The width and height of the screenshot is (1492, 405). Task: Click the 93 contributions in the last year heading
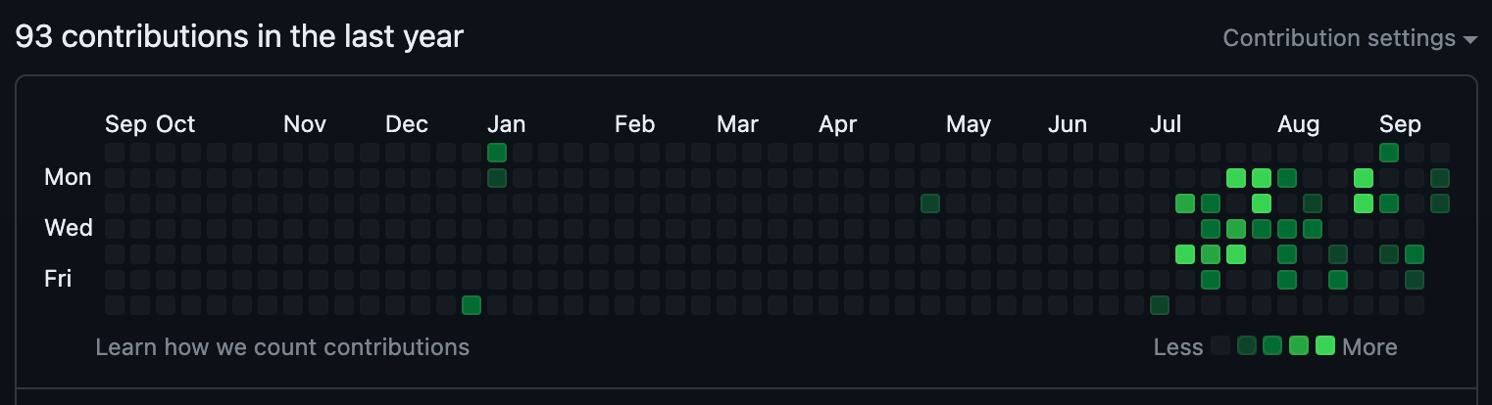click(239, 37)
